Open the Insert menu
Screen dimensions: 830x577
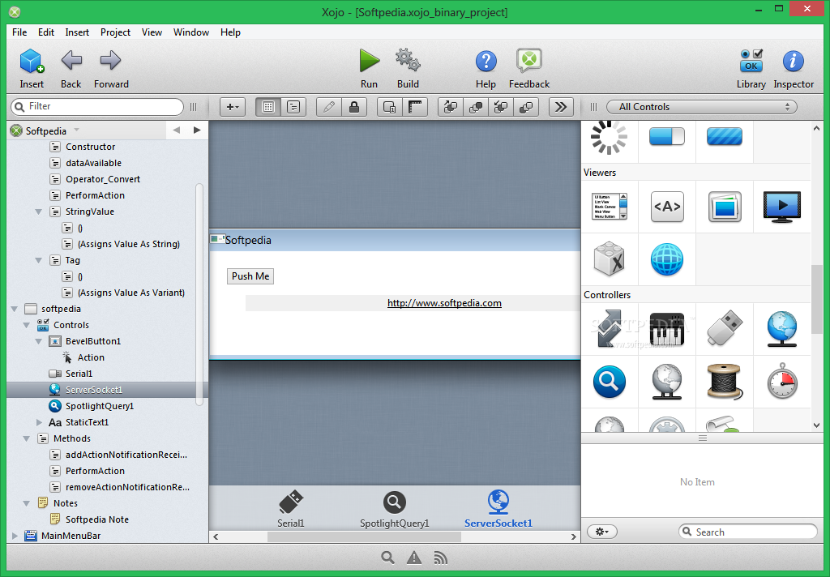coord(77,32)
